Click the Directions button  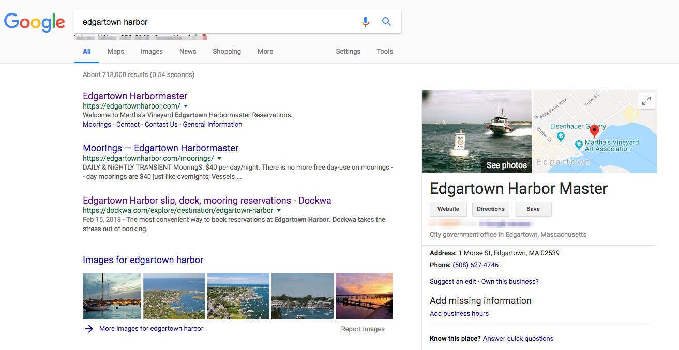[491, 209]
